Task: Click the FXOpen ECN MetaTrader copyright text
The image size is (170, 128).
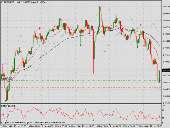Action: (33, 123)
